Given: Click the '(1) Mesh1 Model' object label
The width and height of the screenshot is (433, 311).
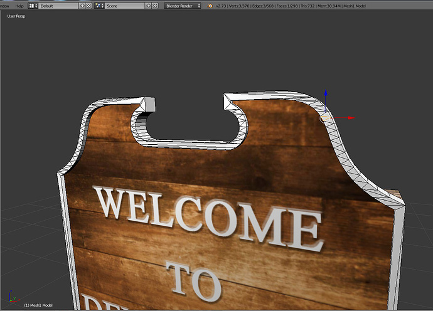Looking at the screenshot, I should 38,305.
